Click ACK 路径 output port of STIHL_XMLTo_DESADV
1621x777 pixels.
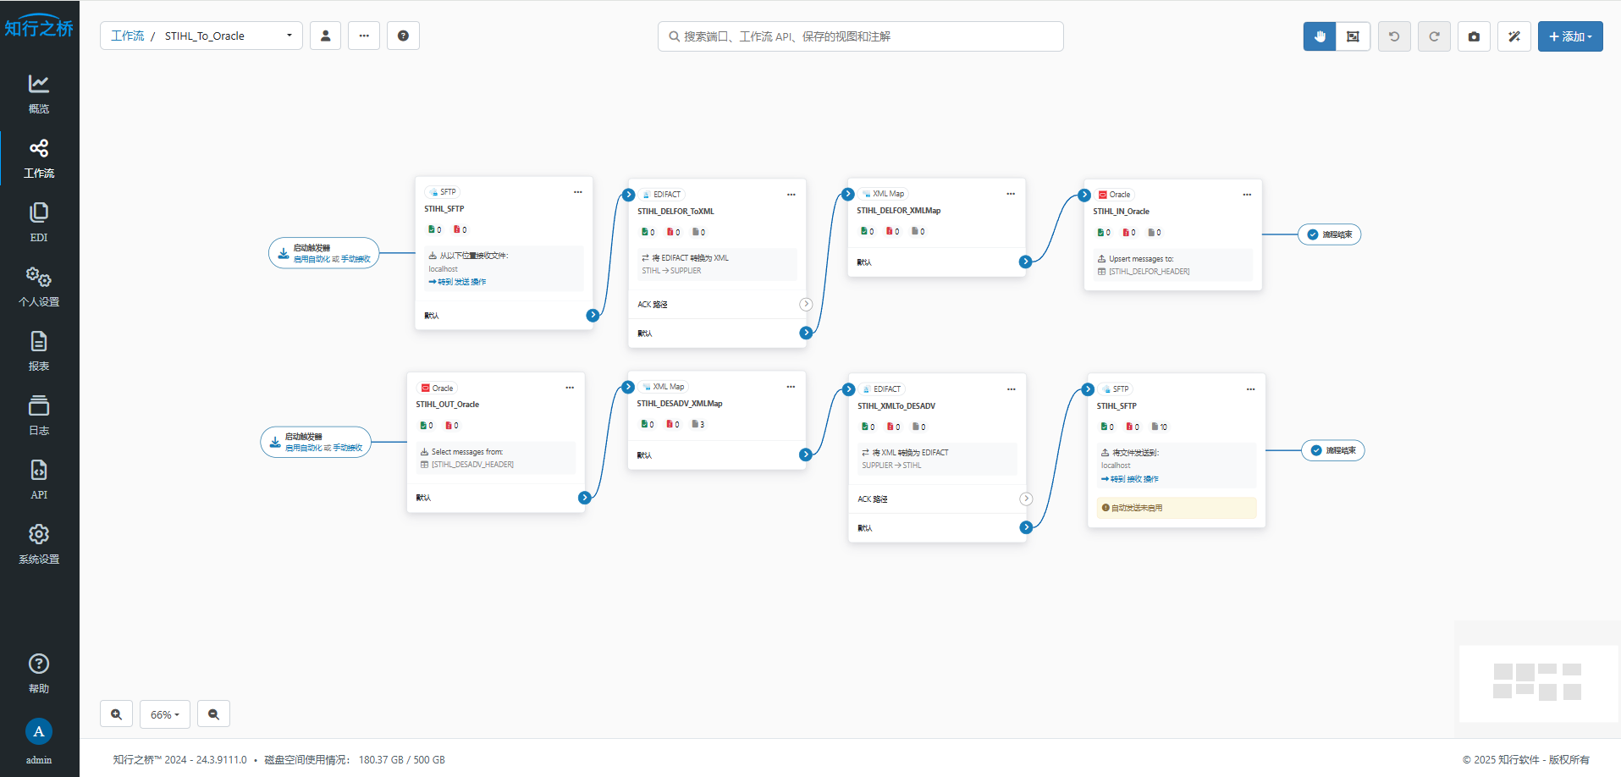[x=1026, y=499]
